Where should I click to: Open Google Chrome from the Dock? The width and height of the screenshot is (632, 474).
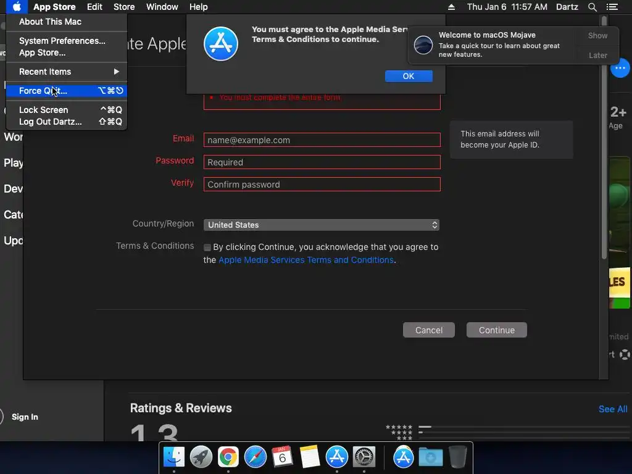tap(228, 457)
